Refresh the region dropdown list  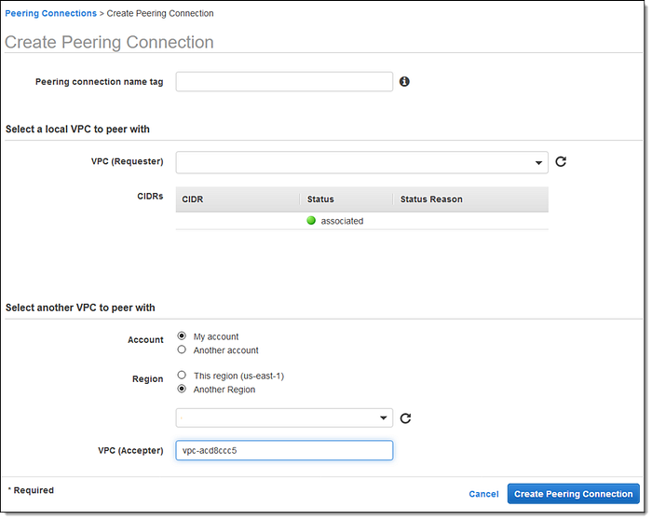406,417
